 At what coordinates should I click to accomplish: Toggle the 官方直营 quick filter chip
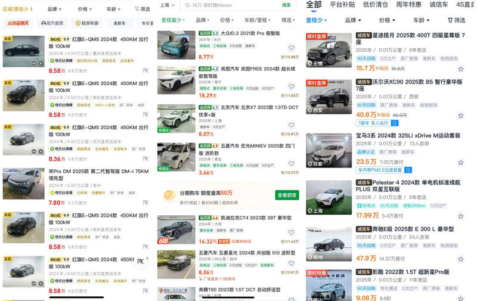(x=52, y=23)
